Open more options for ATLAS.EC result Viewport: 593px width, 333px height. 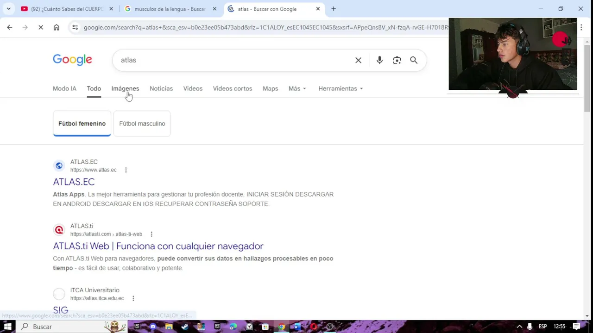click(x=126, y=170)
